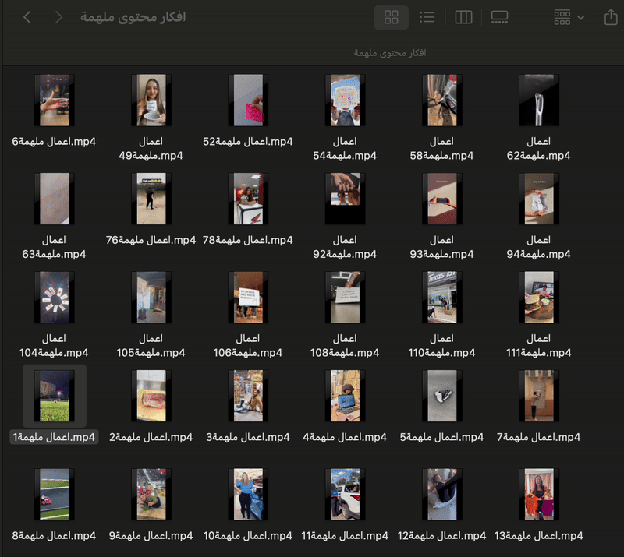624x557 pixels.
Task: Open the group-by options dropdown
Action: click(569, 17)
